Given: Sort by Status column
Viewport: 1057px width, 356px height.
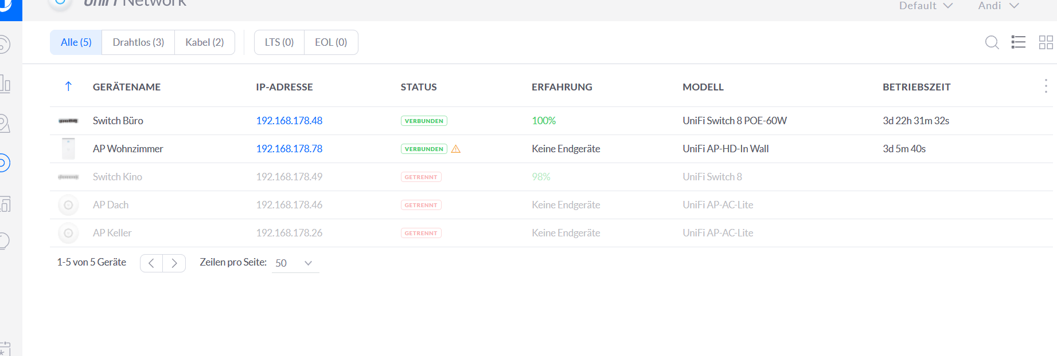Looking at the screenshot, I should [419, 87].
